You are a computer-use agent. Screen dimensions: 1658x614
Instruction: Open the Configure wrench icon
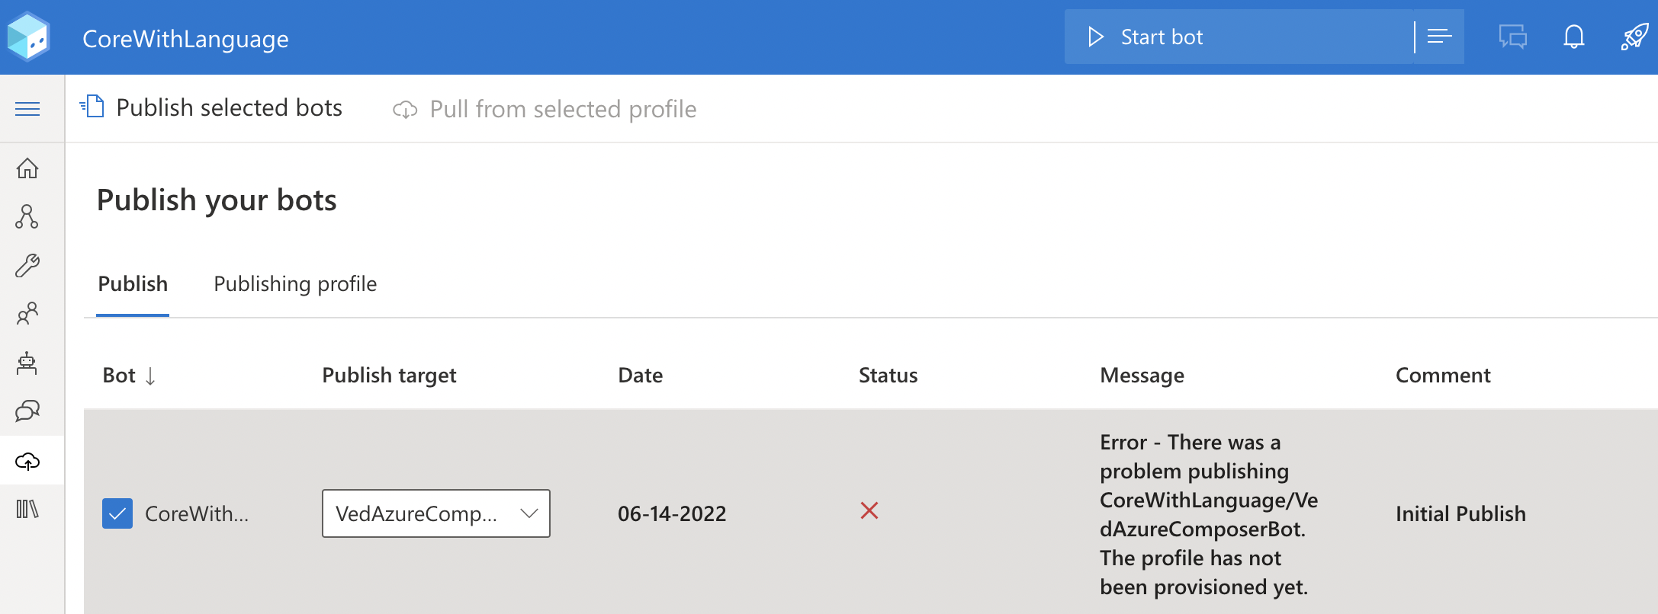click(x=27, y=265)
